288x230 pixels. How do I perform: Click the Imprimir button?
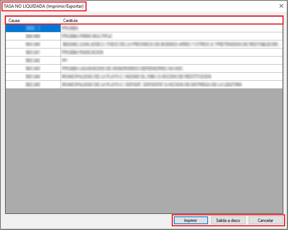190,220
